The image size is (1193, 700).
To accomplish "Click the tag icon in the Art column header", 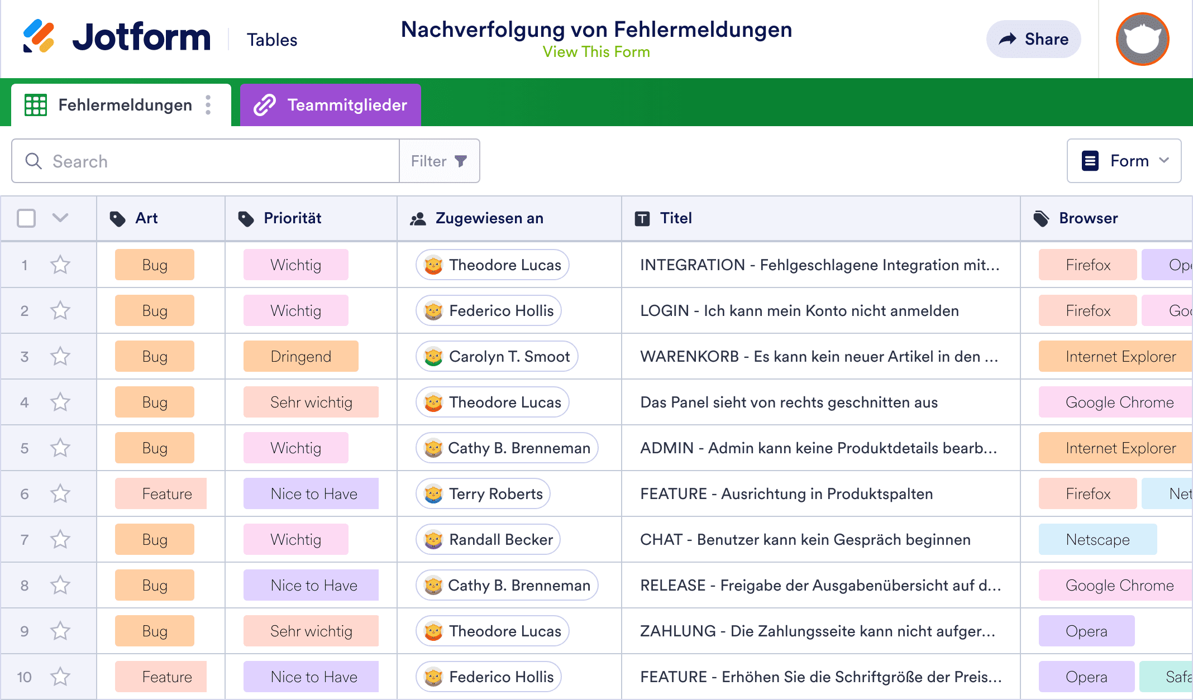I will coord(118,218).
